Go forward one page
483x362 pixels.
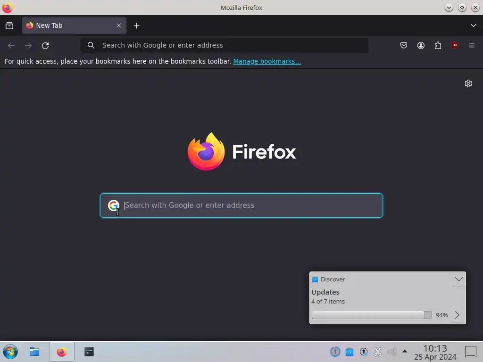[28, 46]
